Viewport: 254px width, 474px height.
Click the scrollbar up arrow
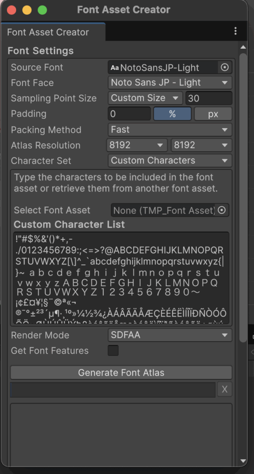pyautogui.click(x=243, y=47)
